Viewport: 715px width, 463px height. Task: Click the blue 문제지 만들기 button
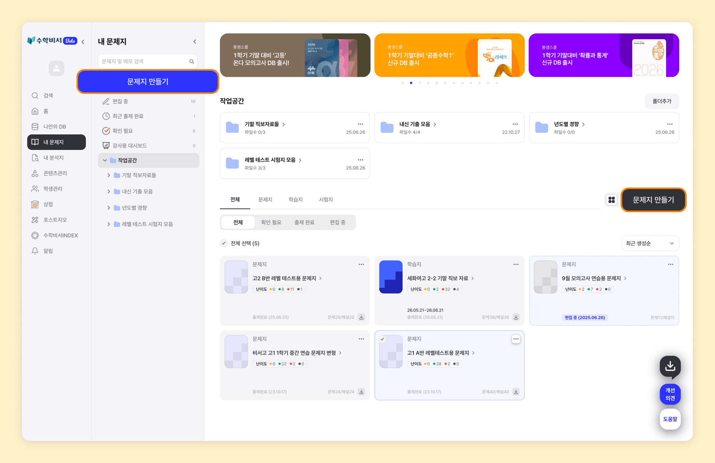148,82
